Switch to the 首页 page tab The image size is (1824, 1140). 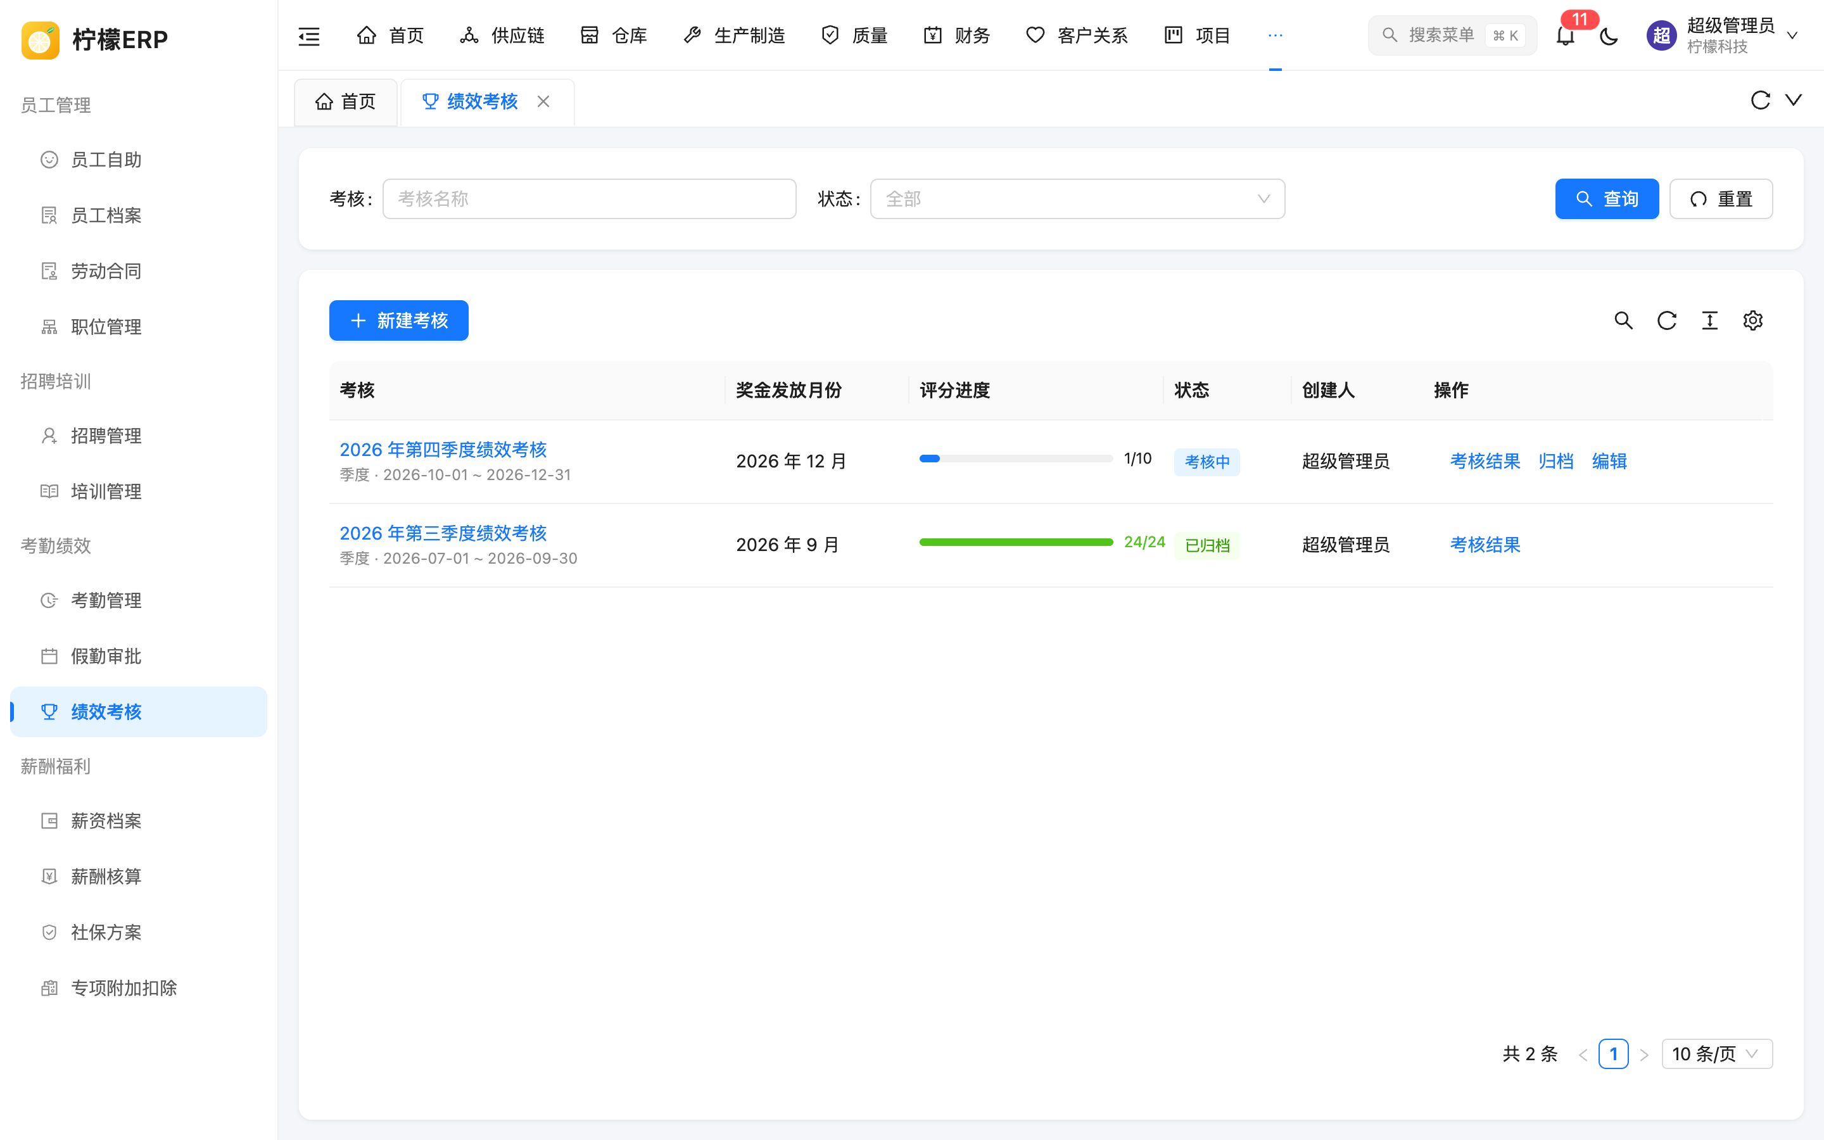pyautogui.click(x=345, y=102)
